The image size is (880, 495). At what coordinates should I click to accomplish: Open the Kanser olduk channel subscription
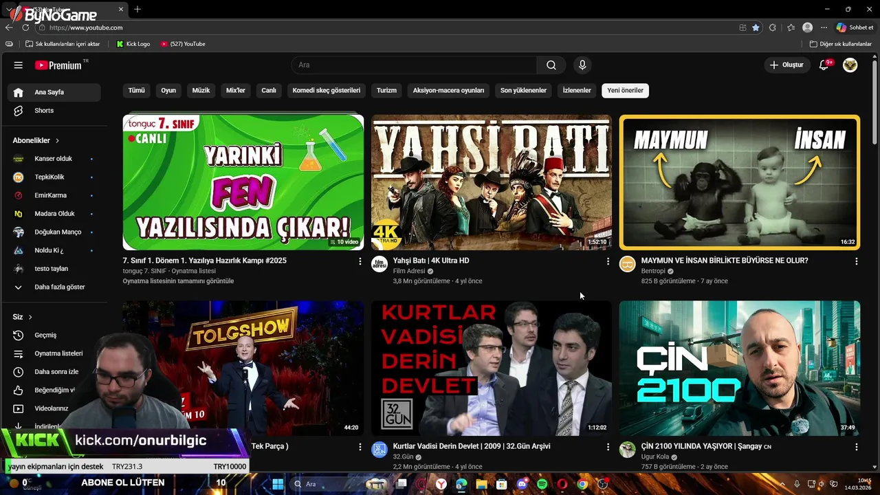54,159
